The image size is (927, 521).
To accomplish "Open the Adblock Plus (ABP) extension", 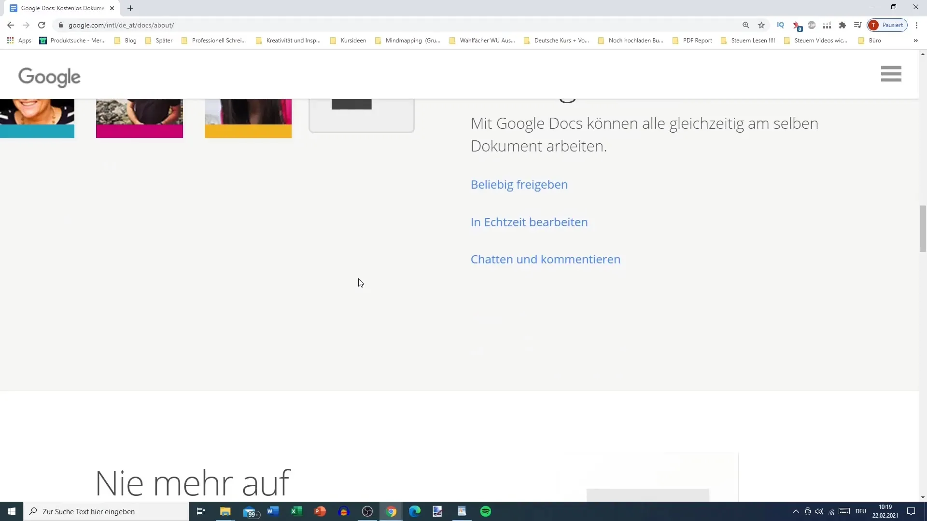I will (812, 25).
